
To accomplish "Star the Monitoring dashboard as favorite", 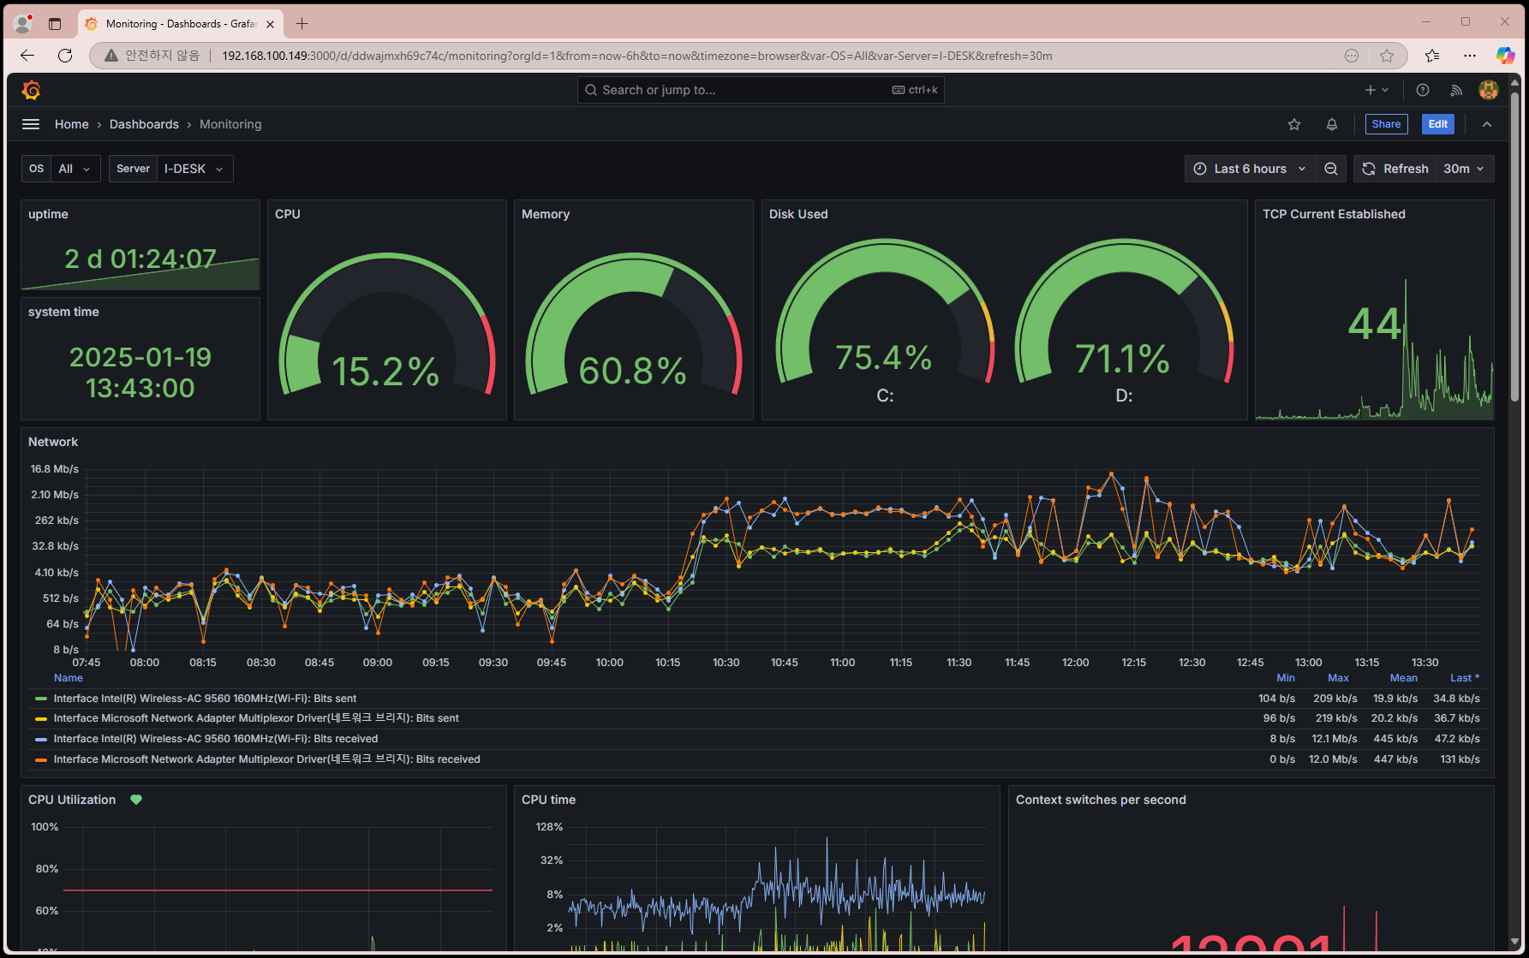I will click(1294, 124).
